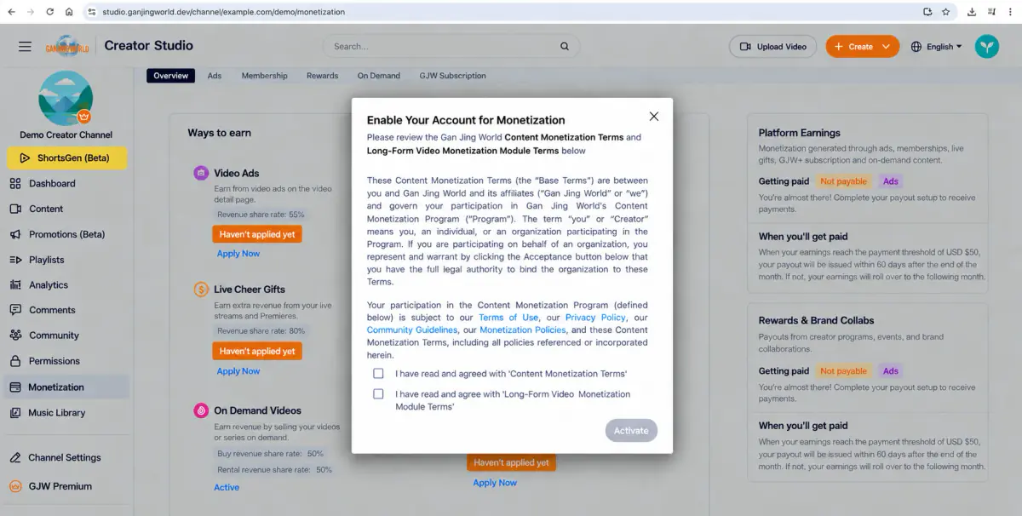Click the search magnifier icon

coord(565,47)
